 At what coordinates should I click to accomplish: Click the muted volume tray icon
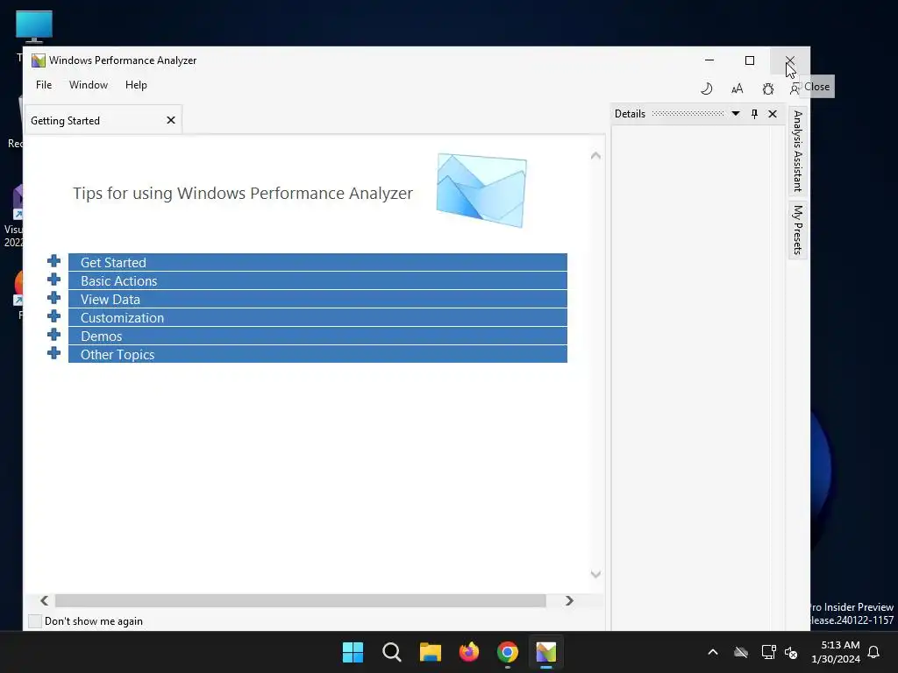click(791, 652)
